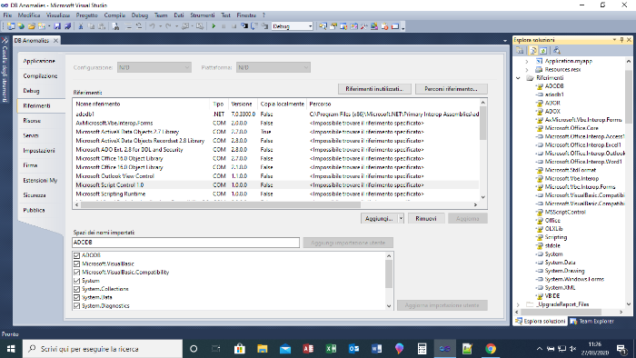
Task: Switch to the Compilazione tab
Action: 40,75
